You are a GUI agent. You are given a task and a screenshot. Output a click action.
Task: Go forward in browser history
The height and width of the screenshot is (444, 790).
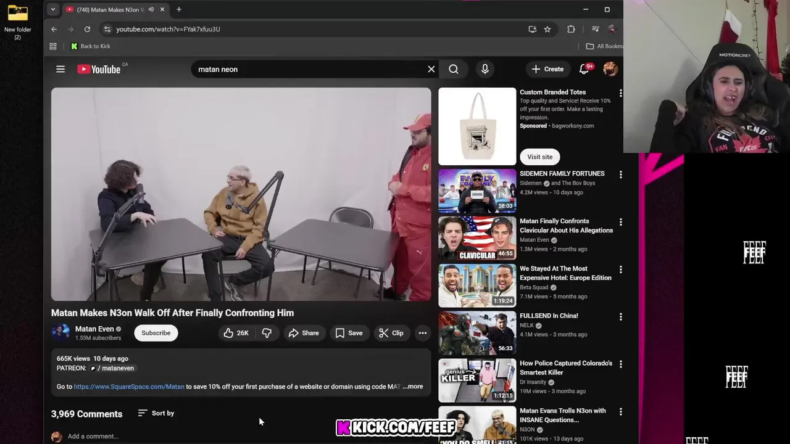70,29
